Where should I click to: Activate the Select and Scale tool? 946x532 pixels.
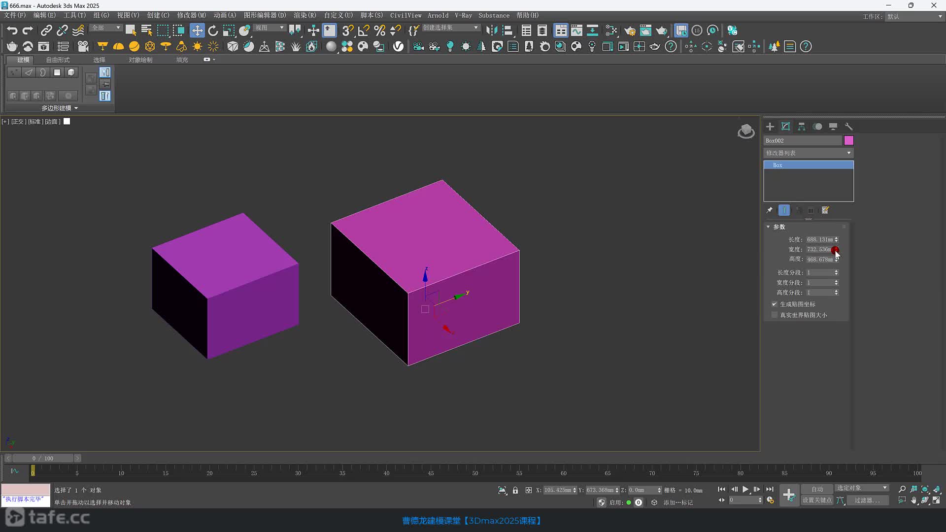[229, 31]
